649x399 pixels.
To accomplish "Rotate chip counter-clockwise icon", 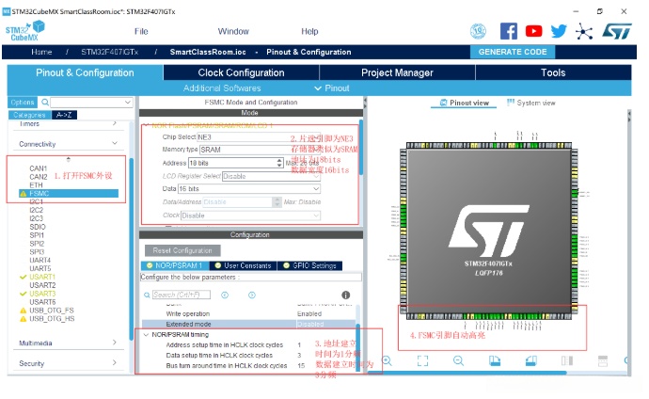I will (x=531, y=361).
